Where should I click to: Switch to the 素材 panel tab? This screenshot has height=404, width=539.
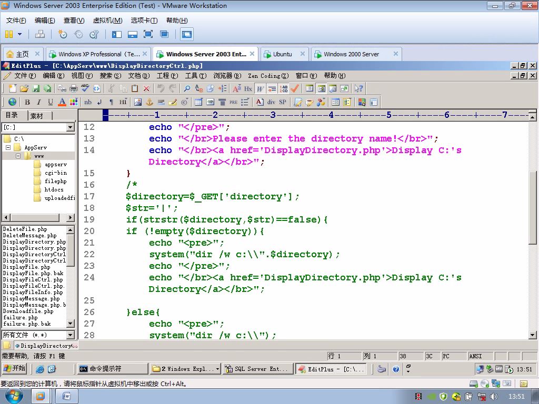point(37,116)
